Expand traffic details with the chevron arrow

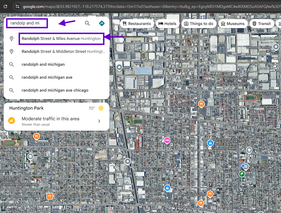click(99, 121)
